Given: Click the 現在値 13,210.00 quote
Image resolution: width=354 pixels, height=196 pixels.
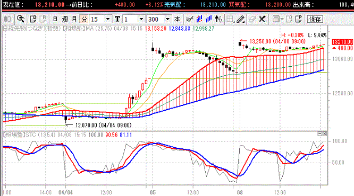Looking at the screenshot, I should (x=49, y=5).
